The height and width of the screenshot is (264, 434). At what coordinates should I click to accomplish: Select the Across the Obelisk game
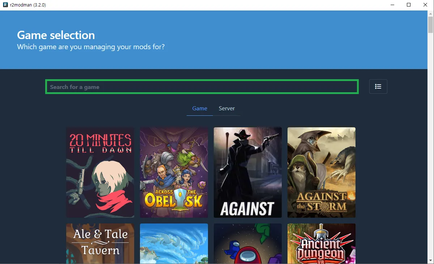174,173
